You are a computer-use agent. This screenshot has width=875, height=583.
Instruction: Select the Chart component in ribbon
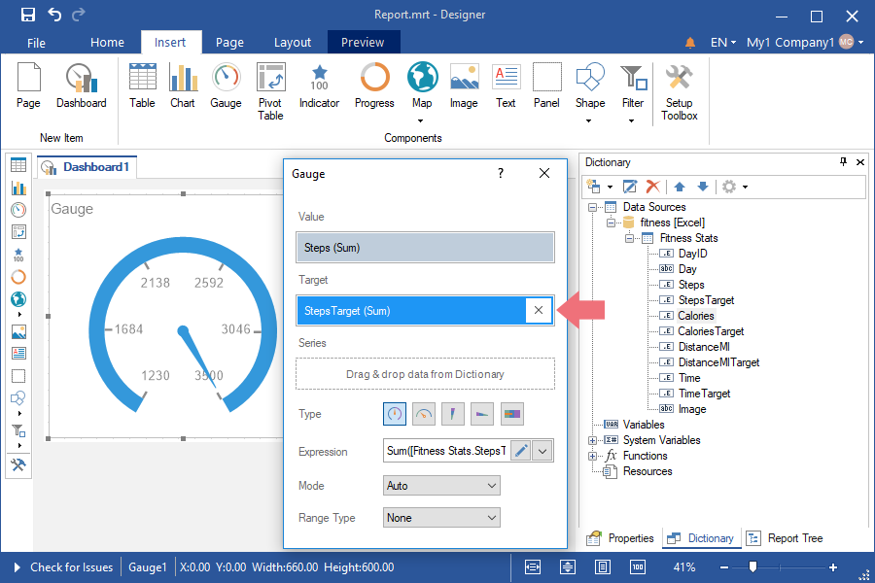coord(183,86)
